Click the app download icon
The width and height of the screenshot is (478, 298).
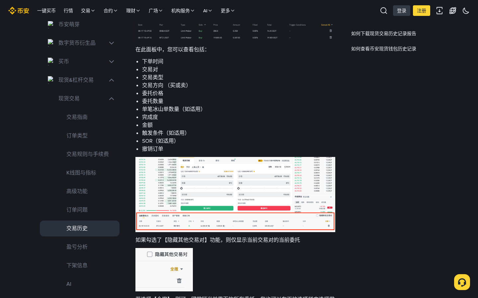point(439,11)
